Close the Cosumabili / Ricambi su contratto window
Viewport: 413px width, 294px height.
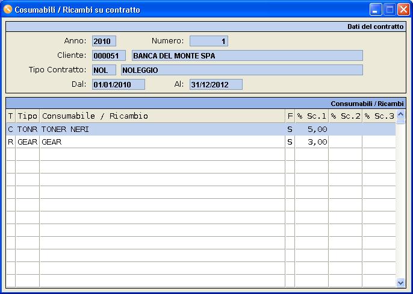pos(403,10)
